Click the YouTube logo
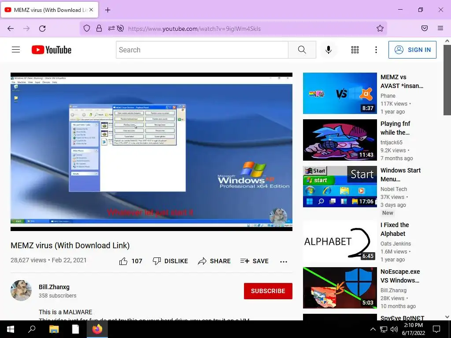Image resolution: width=451 pixels, height=338 pixels. [52, 50]
